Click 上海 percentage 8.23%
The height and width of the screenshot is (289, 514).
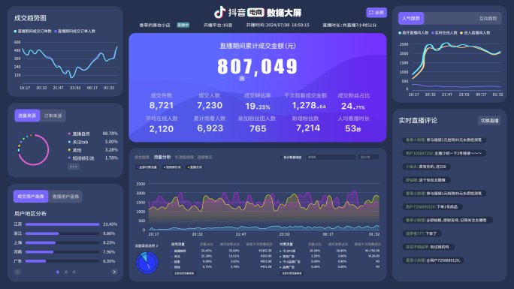109,242
